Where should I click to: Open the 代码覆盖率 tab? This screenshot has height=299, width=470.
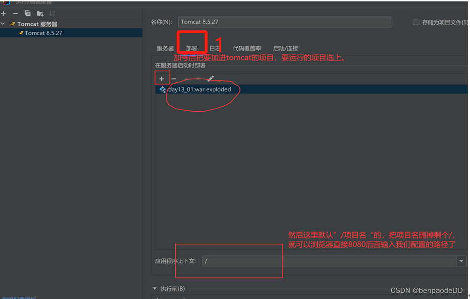coord(246,49)
